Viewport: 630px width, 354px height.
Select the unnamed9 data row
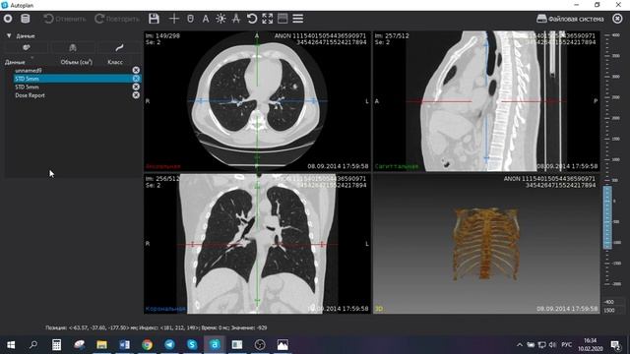[x=73, y=70]
